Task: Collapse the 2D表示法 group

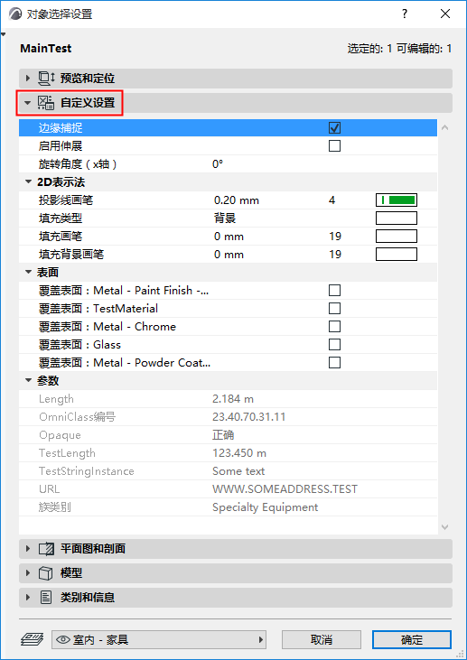Action: 28,182
